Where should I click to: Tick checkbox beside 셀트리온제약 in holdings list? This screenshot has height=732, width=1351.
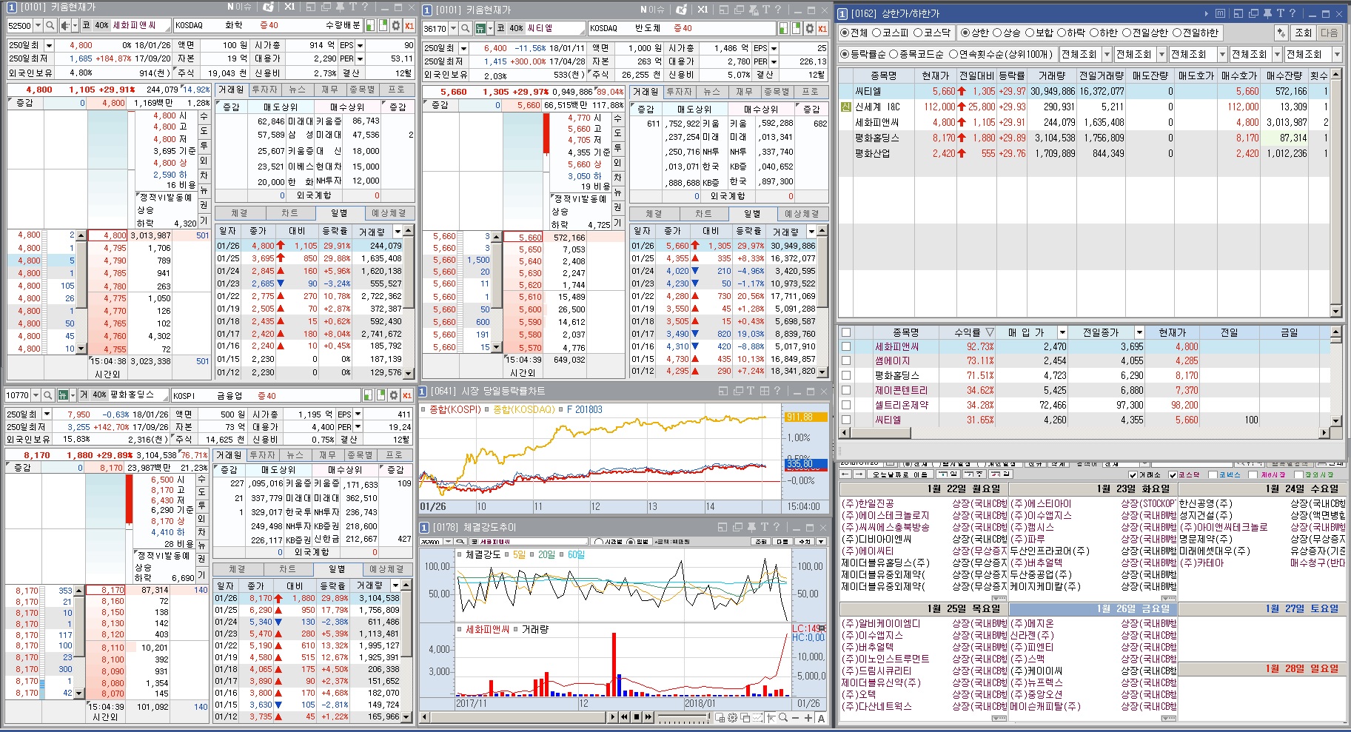(x=846, y=405)
